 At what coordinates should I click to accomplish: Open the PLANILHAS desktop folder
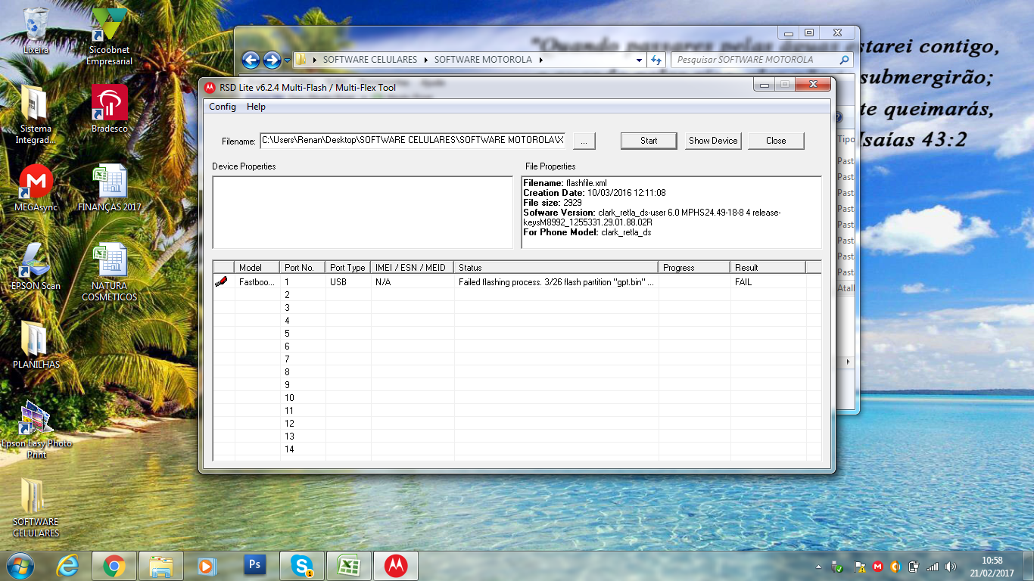(x=35, y=345)
